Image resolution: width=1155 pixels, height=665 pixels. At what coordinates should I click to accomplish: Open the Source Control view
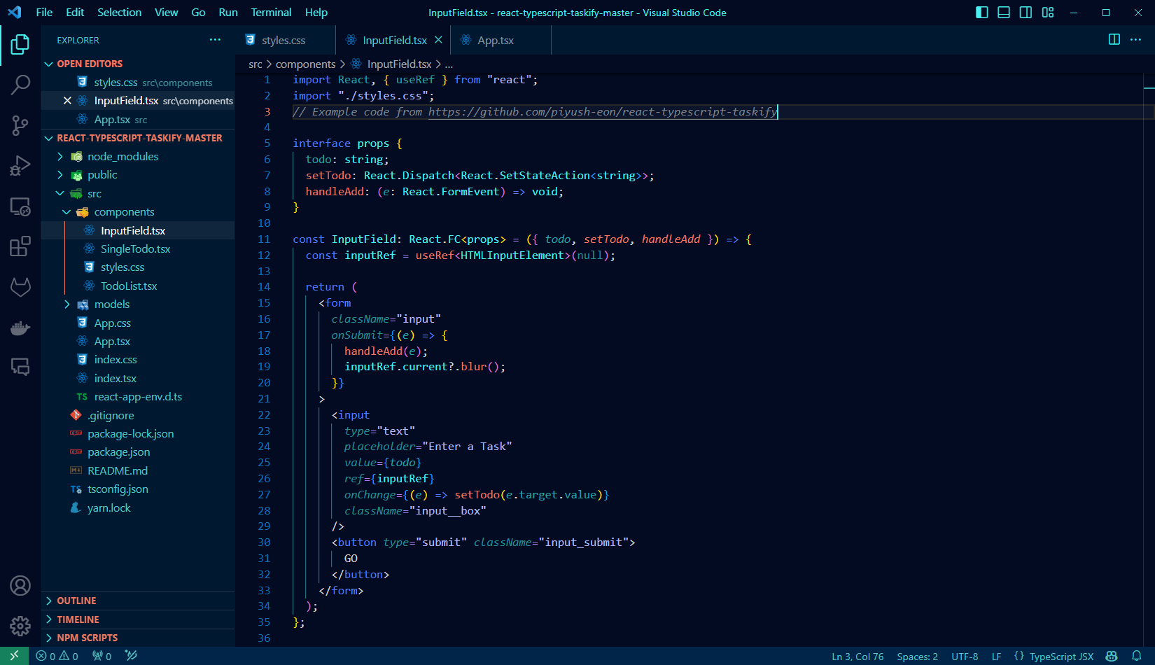[20, 125]
